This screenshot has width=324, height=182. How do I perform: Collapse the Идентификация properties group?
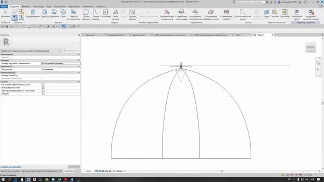coord(79,73)
